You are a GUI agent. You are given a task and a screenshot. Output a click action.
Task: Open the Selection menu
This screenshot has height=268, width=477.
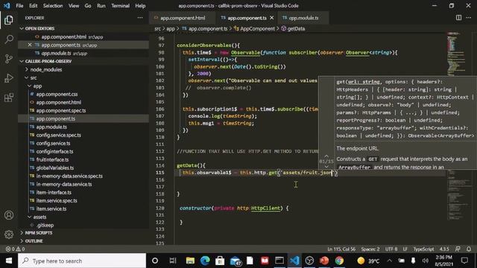(53, 6)
